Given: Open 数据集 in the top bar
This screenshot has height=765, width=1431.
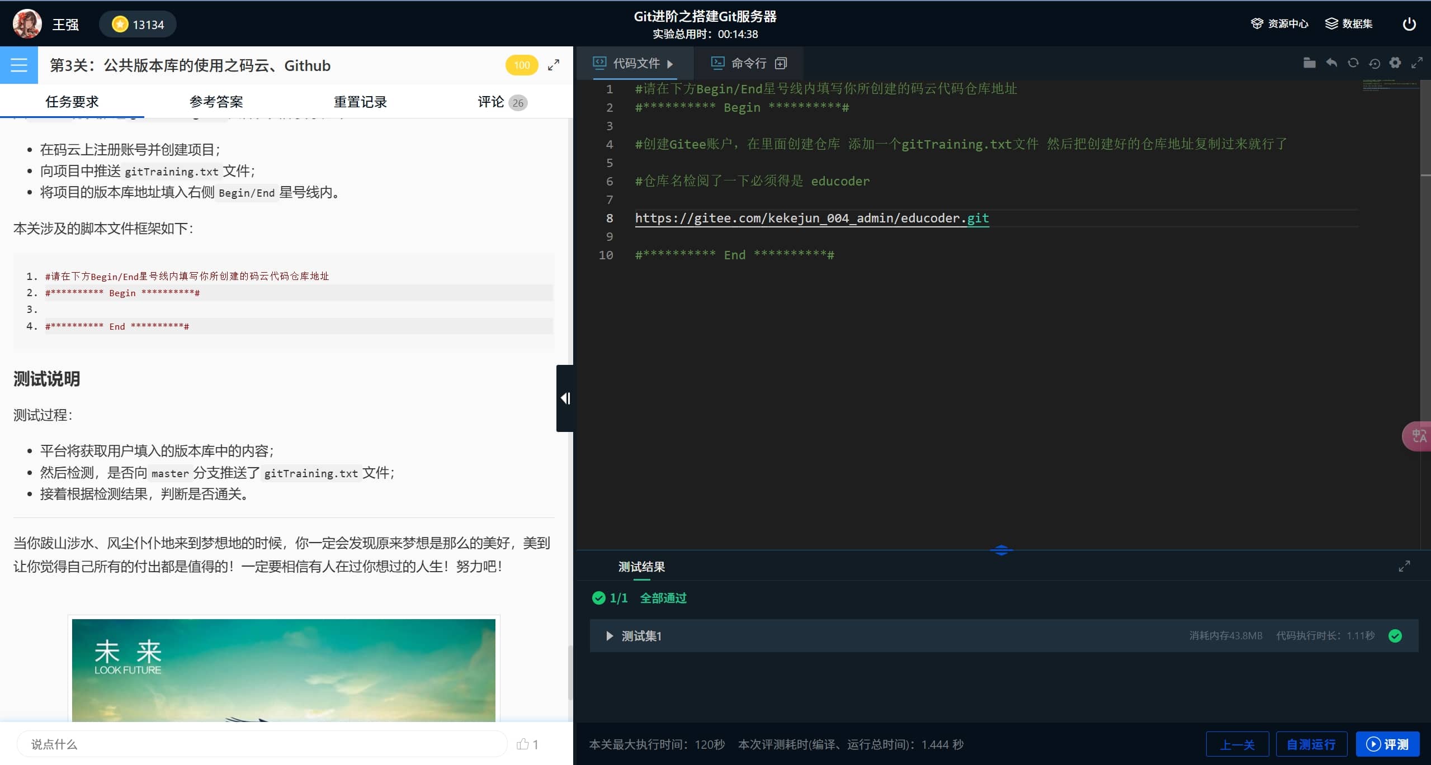Looking at the screenshot, I should [x=1349, y=23].
